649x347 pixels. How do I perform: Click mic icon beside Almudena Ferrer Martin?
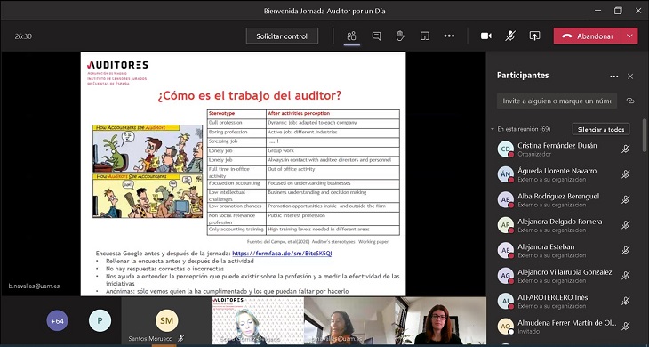[x=625, y=327]
